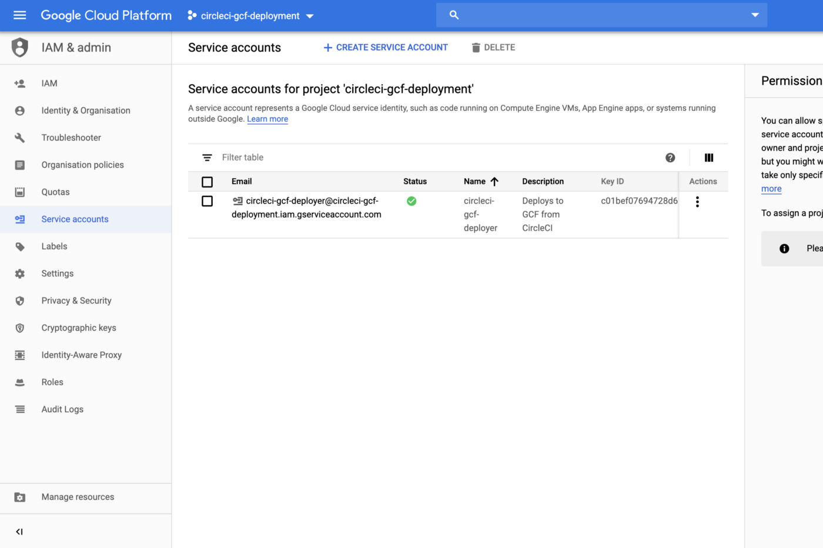Image resolution: width=823 pixels, height=548 pixels.
Task: Open Roles page
Action: point(52,382)
